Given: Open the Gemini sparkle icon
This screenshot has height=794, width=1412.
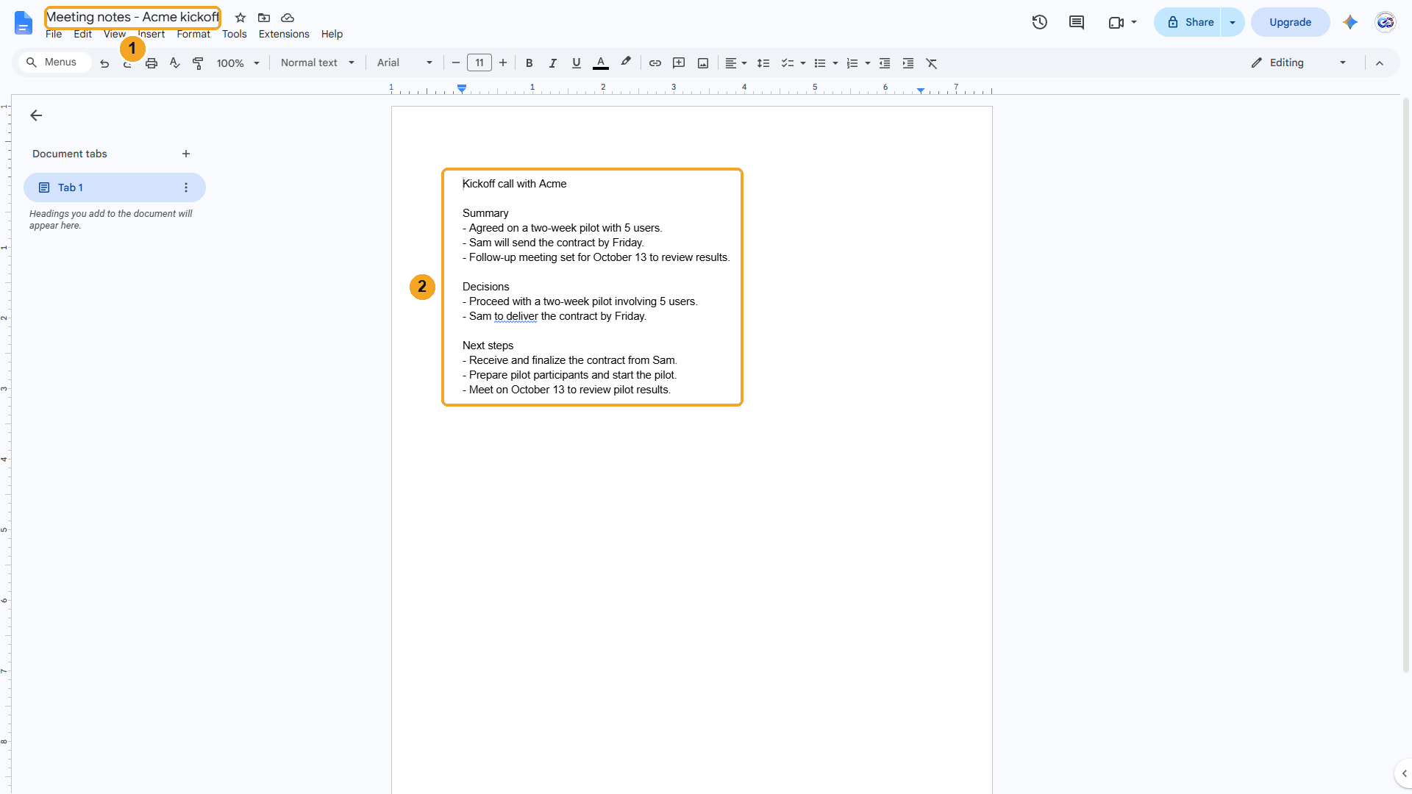Looking at the screenshot, I should click(1349, 22).
